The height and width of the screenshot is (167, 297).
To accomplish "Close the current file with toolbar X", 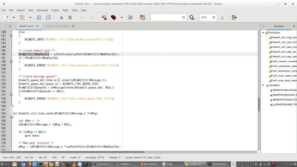I will point(70,18).
